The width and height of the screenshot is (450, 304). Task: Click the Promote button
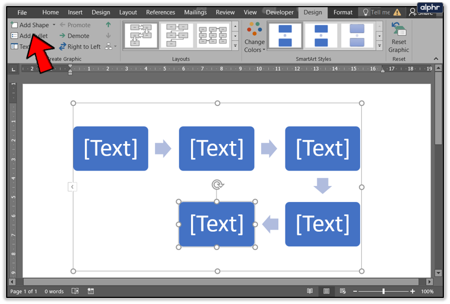(75, 25)
